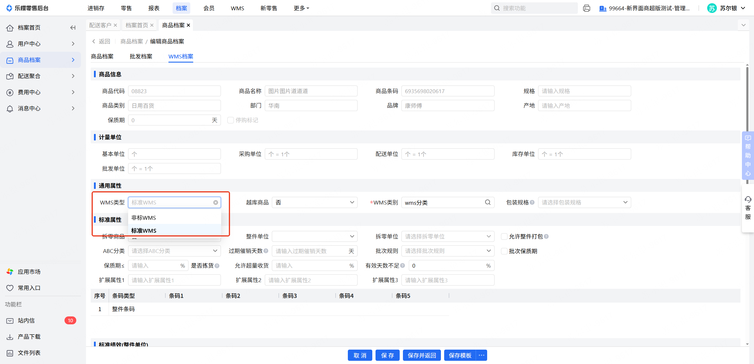The image size is (754, 364).
Task: Click 保存并返回 button
Action: pyautogui.click(x=421, y=355)
